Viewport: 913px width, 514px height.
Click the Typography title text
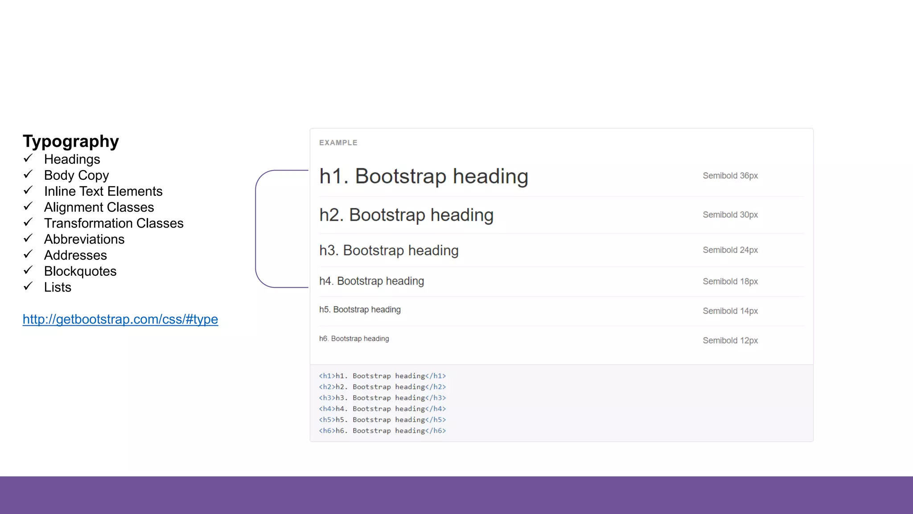coord(71,141)
